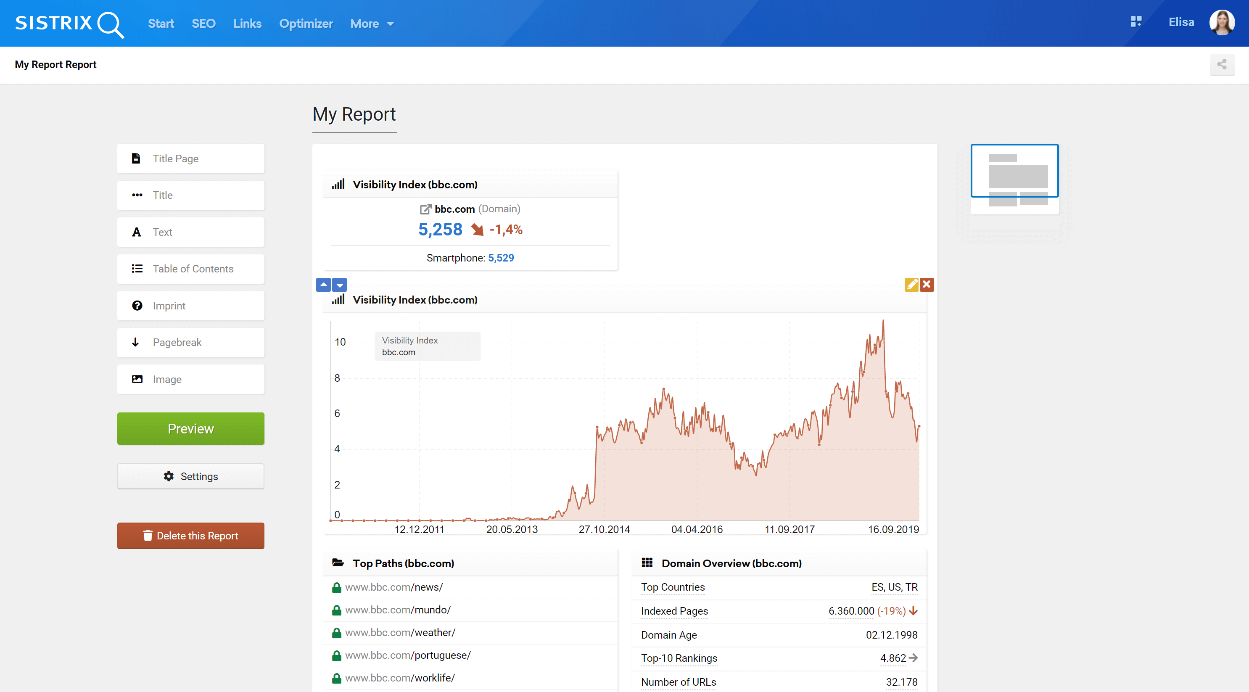The height and width of the screenshot is (692, 1249).
Task: Click the Top Paths folder icon
Action: click(x=338, y=563)
